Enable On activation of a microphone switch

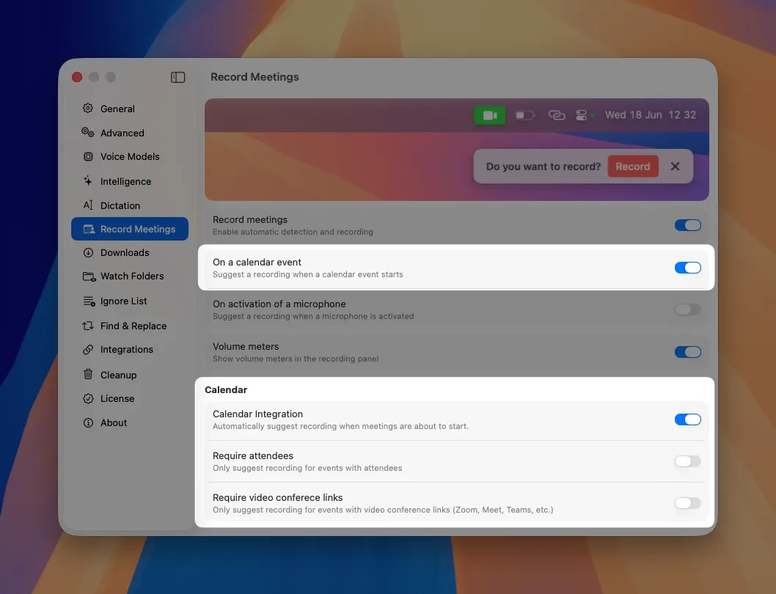click(688, 310)
